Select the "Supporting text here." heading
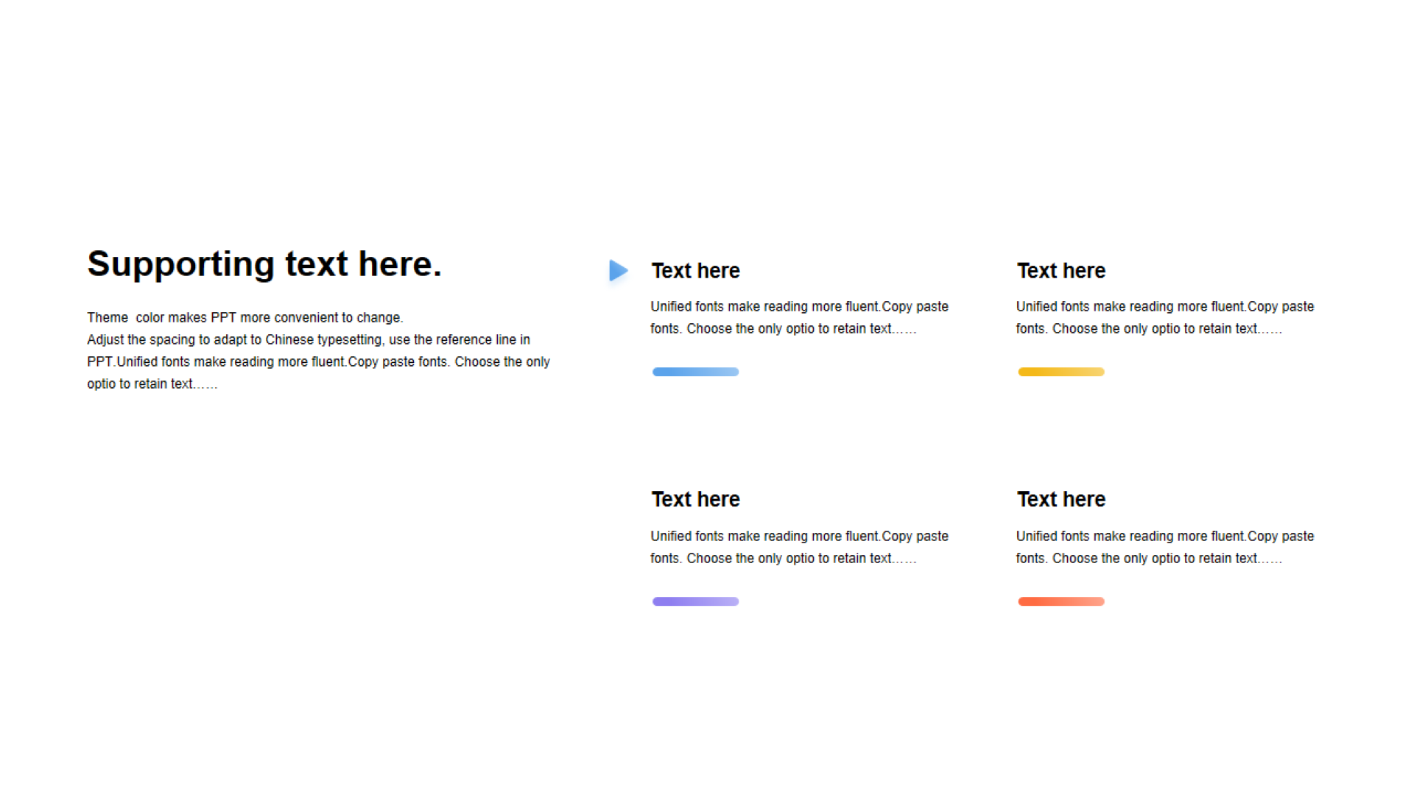This screenshot has width=1414, height=795. (x=264, y=264)
